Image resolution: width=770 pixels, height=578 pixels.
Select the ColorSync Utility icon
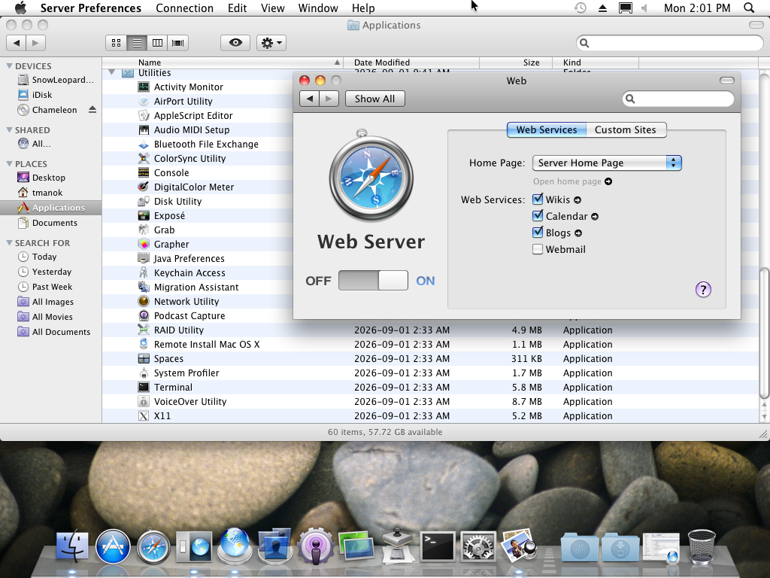coord(144,158)
